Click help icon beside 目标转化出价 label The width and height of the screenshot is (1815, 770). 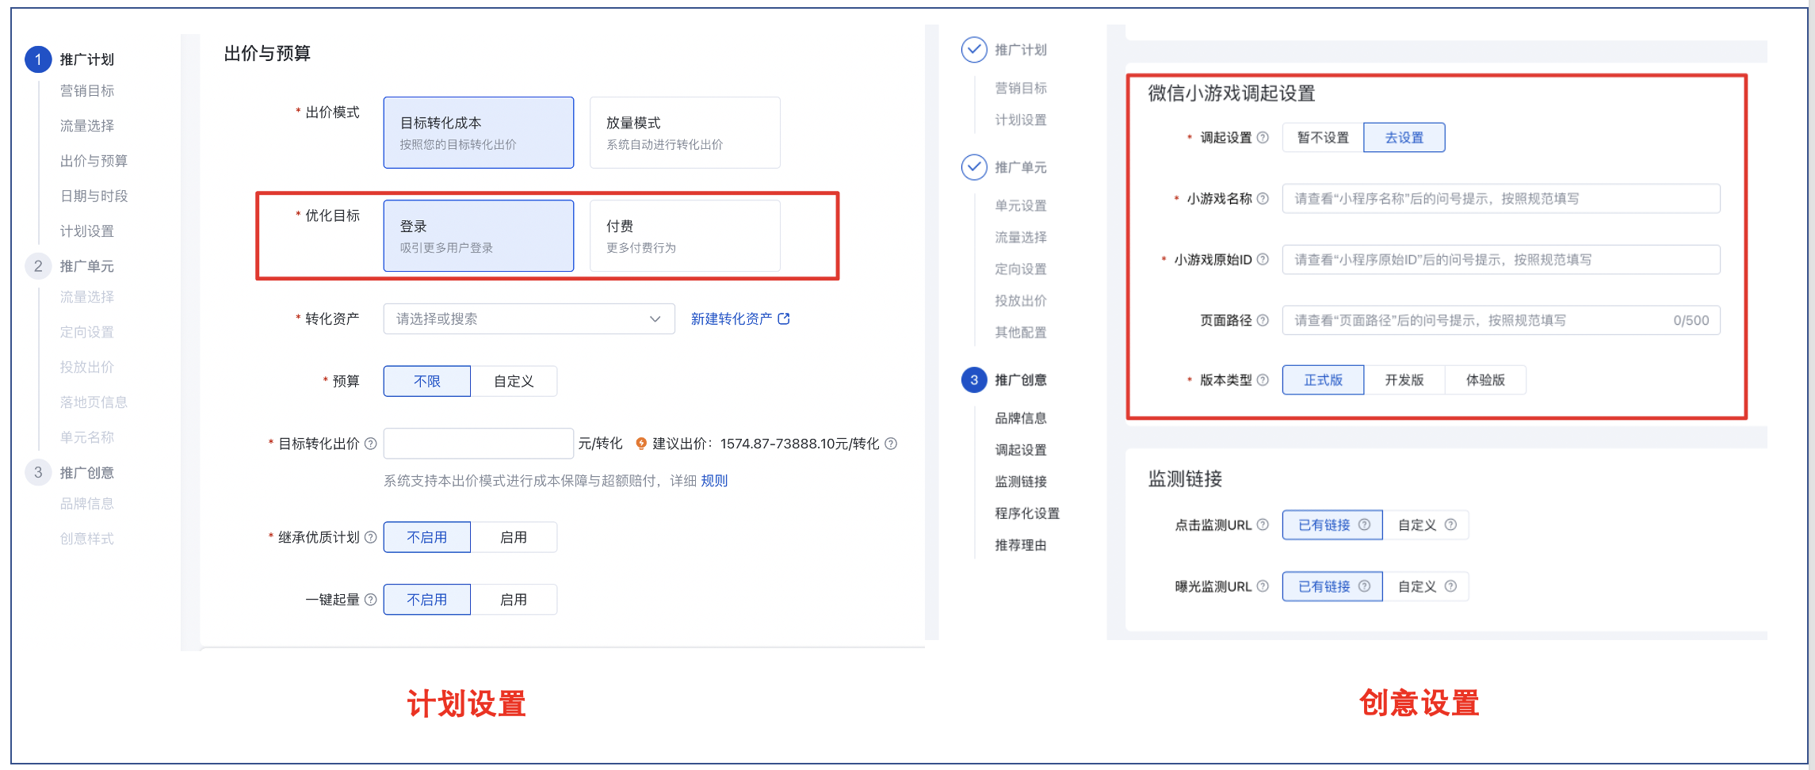pos(370,444)
